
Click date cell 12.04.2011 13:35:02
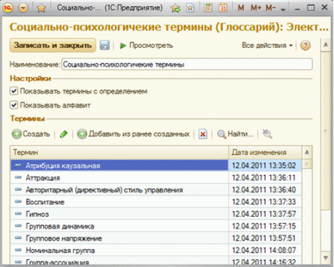click(x=265, y=165)
